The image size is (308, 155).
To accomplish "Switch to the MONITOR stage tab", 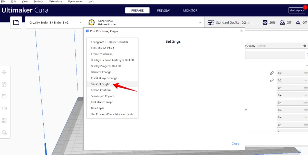I will (x=190, y=11).
